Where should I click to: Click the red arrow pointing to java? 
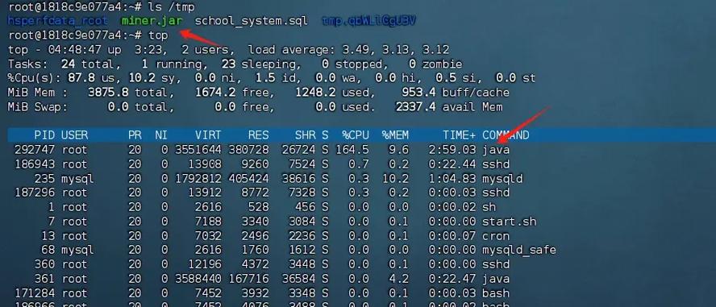tap(523, 126)
